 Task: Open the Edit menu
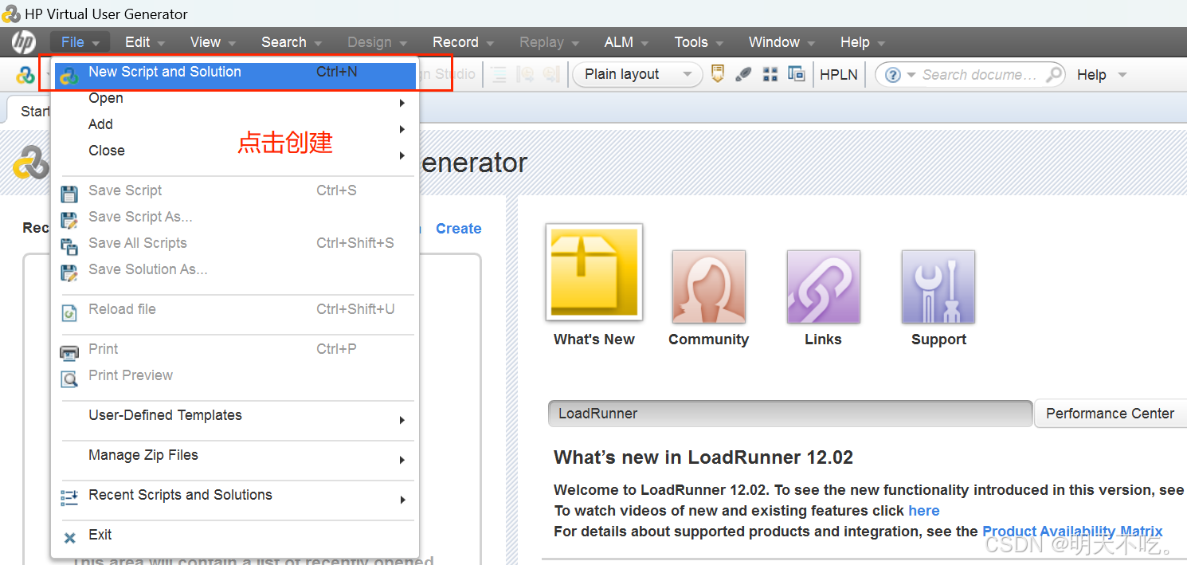(144, 42)
